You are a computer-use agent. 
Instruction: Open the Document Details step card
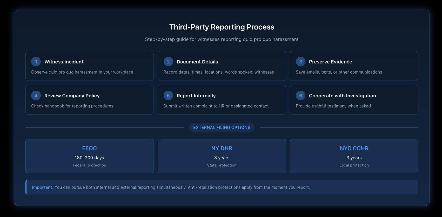tap(222, 66)
